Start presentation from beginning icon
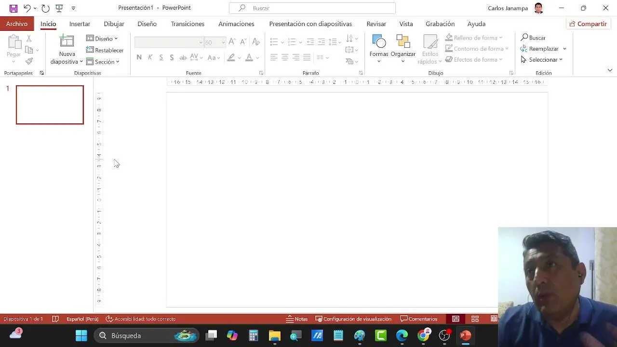The width and height of the screenshot is (617, 347). pos(59,8)
